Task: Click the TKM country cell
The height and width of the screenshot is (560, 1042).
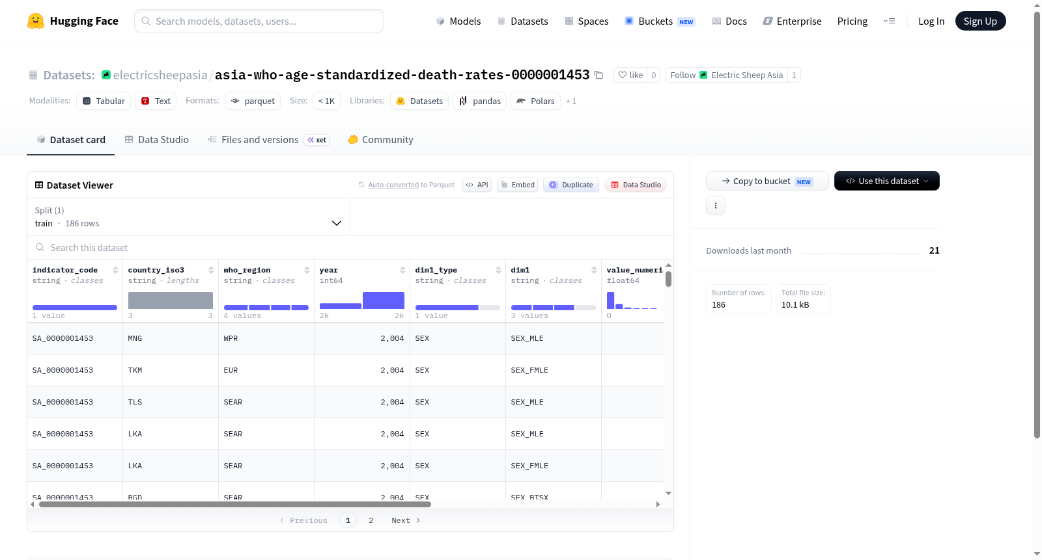Action: tap(171, 370)
